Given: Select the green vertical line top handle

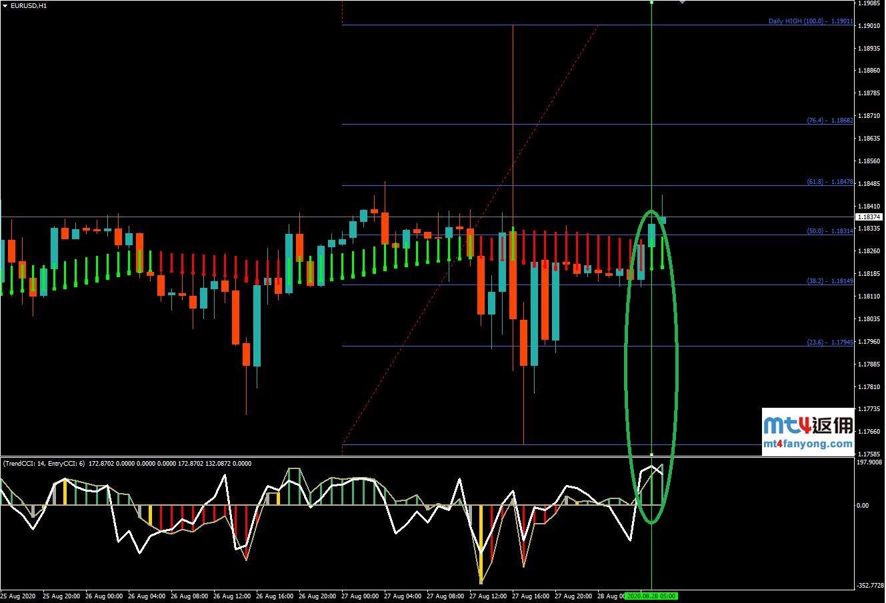Looking at the screenshot, I should [x=651, y=3].
